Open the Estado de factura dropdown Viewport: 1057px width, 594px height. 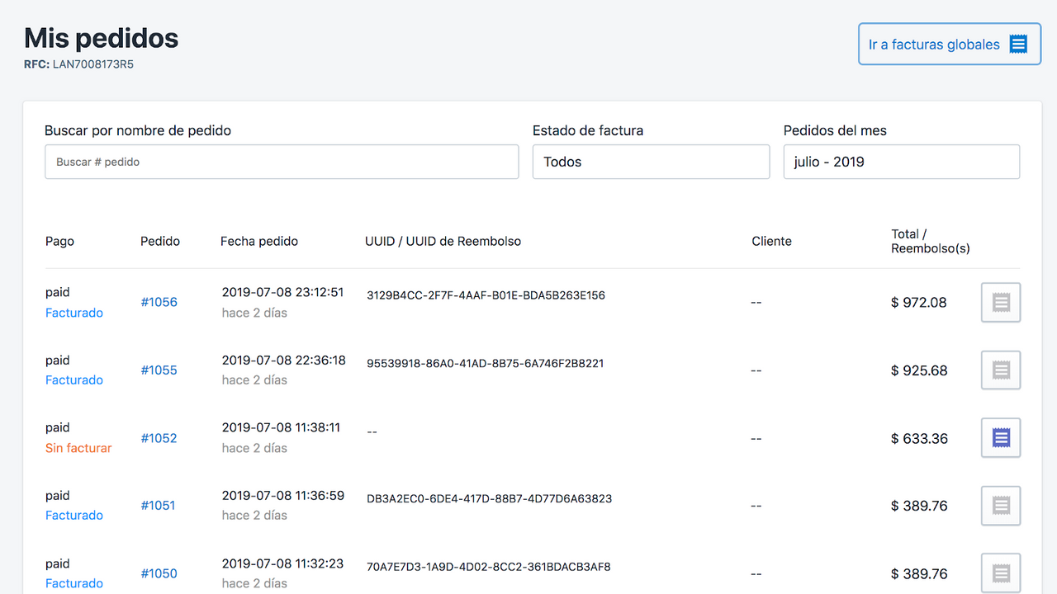pos(651,162)
